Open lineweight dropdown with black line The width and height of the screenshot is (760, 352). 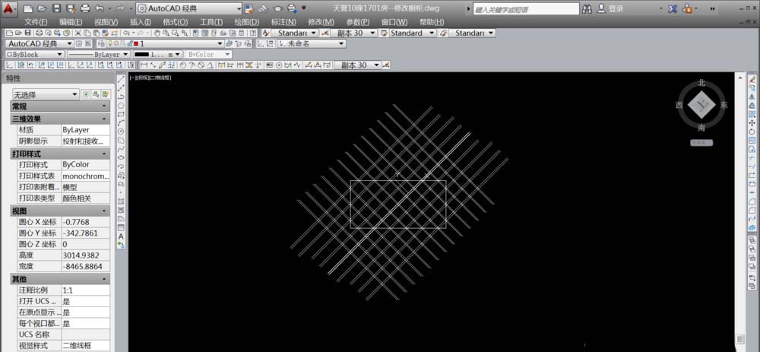click(x=157, y=54)
